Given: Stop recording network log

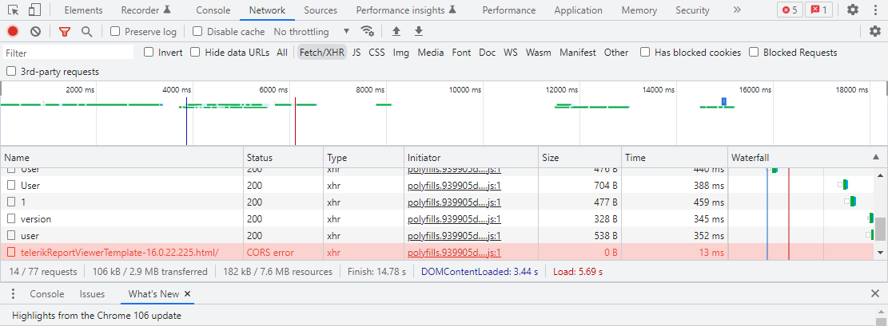Looking at the screenshot, I should click(x=13, y=31).
